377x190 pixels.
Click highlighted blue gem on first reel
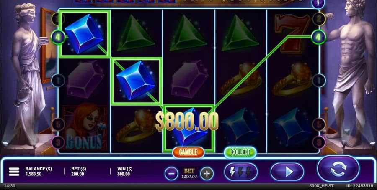click(84, 34)
